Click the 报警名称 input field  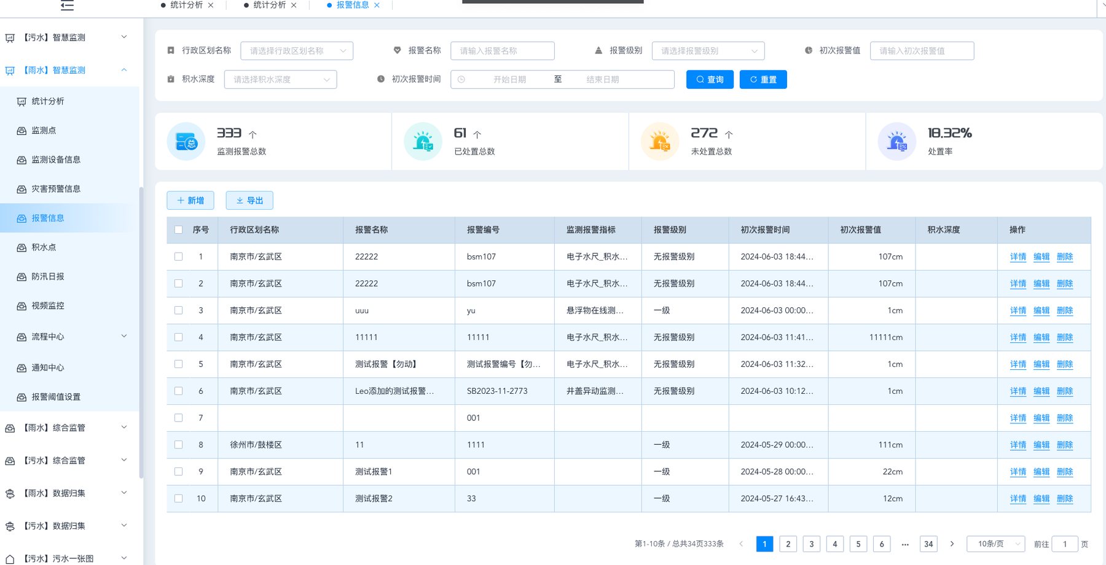coord(503,51)
